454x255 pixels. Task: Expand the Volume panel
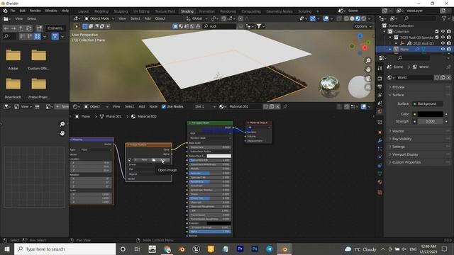click(x=399, y=131)
